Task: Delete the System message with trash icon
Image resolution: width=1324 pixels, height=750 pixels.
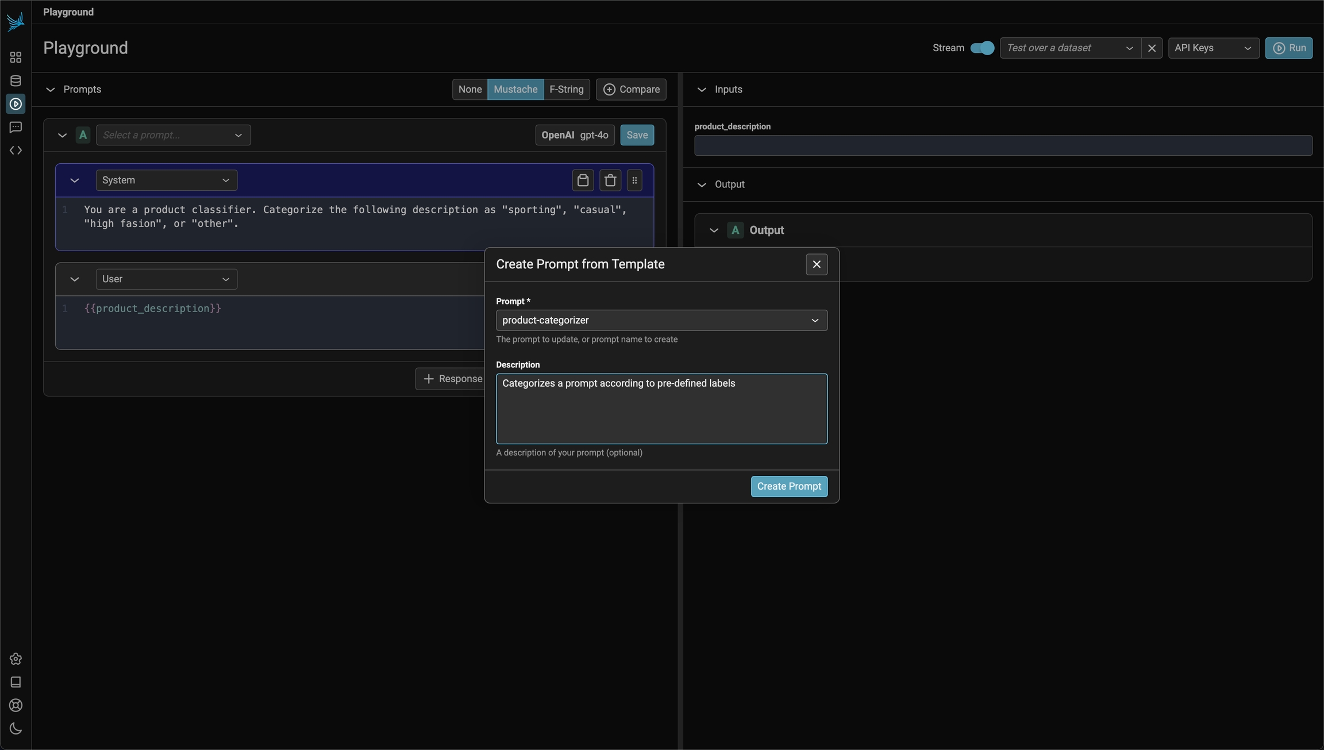Action: [x=610, y=180]
